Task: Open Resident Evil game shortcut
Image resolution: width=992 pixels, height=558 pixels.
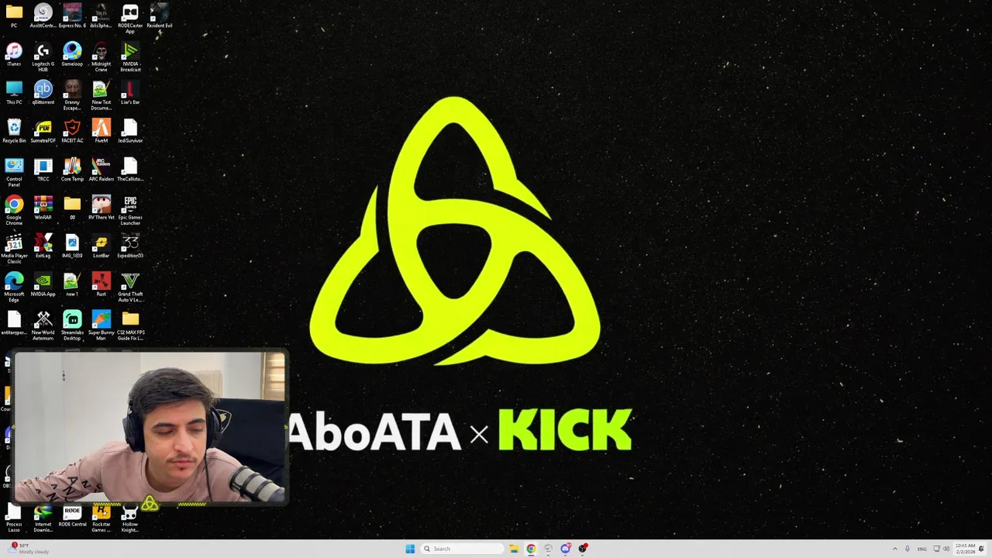Action: (159, 16)
